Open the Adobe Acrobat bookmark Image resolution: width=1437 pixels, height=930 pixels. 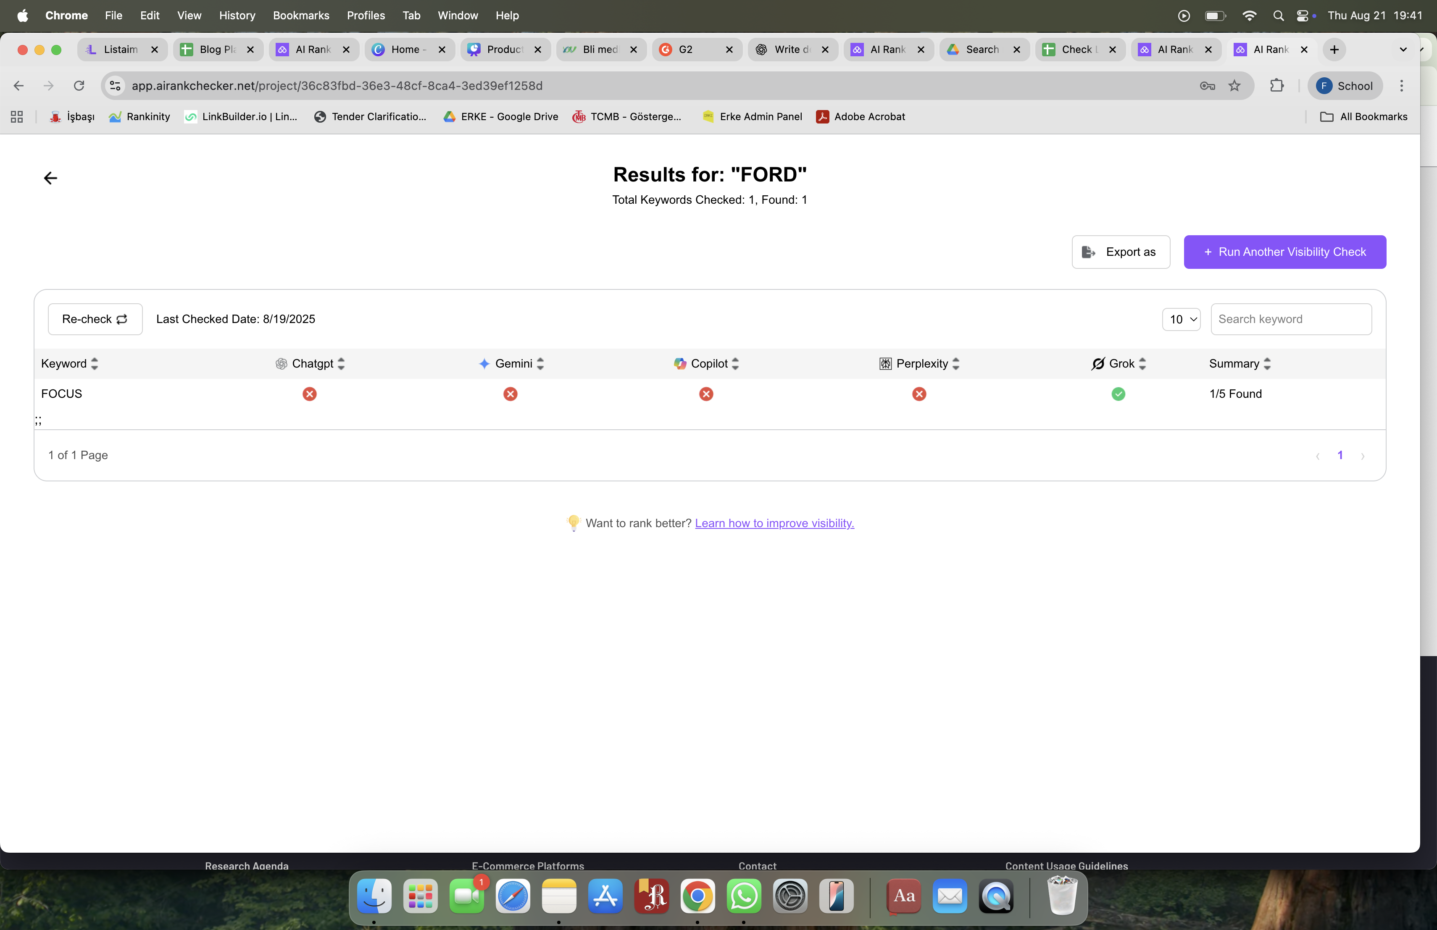coord(861,116)
